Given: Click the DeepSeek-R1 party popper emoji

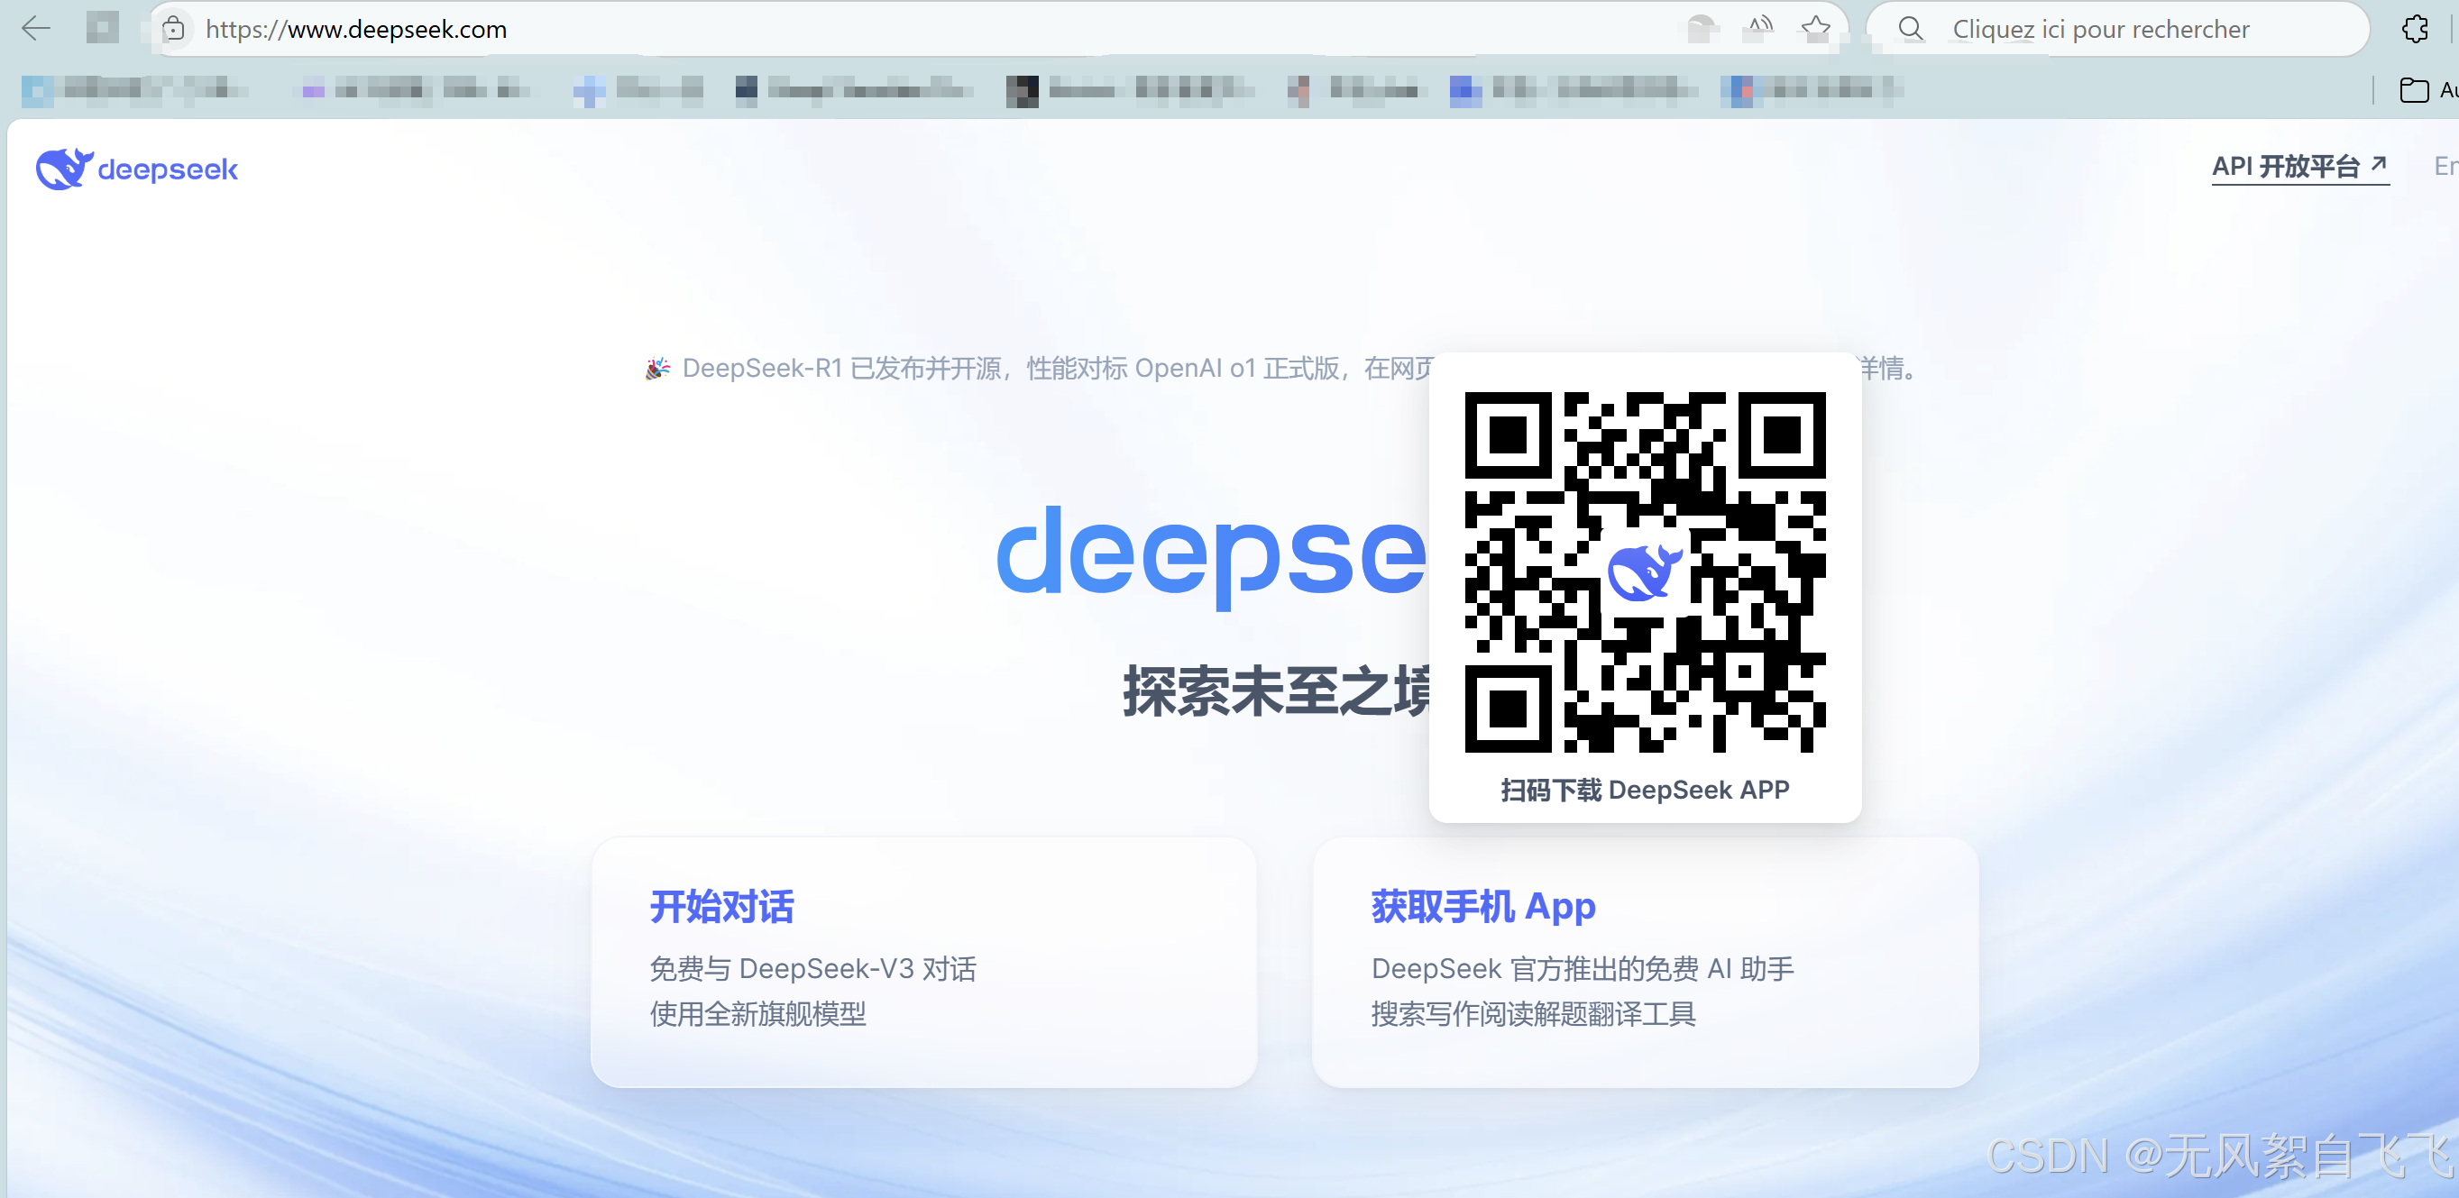Looking at the screenshot, I should (656, 368).
